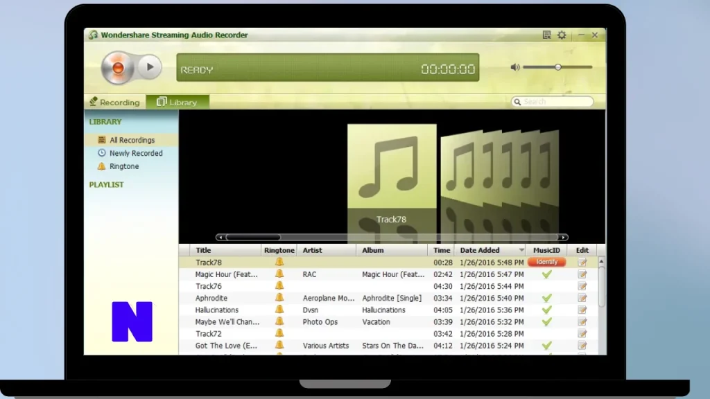Click cover flow scrollbar right arrow
The height and width of the screenshot is (399, 710).
(563, 237)
